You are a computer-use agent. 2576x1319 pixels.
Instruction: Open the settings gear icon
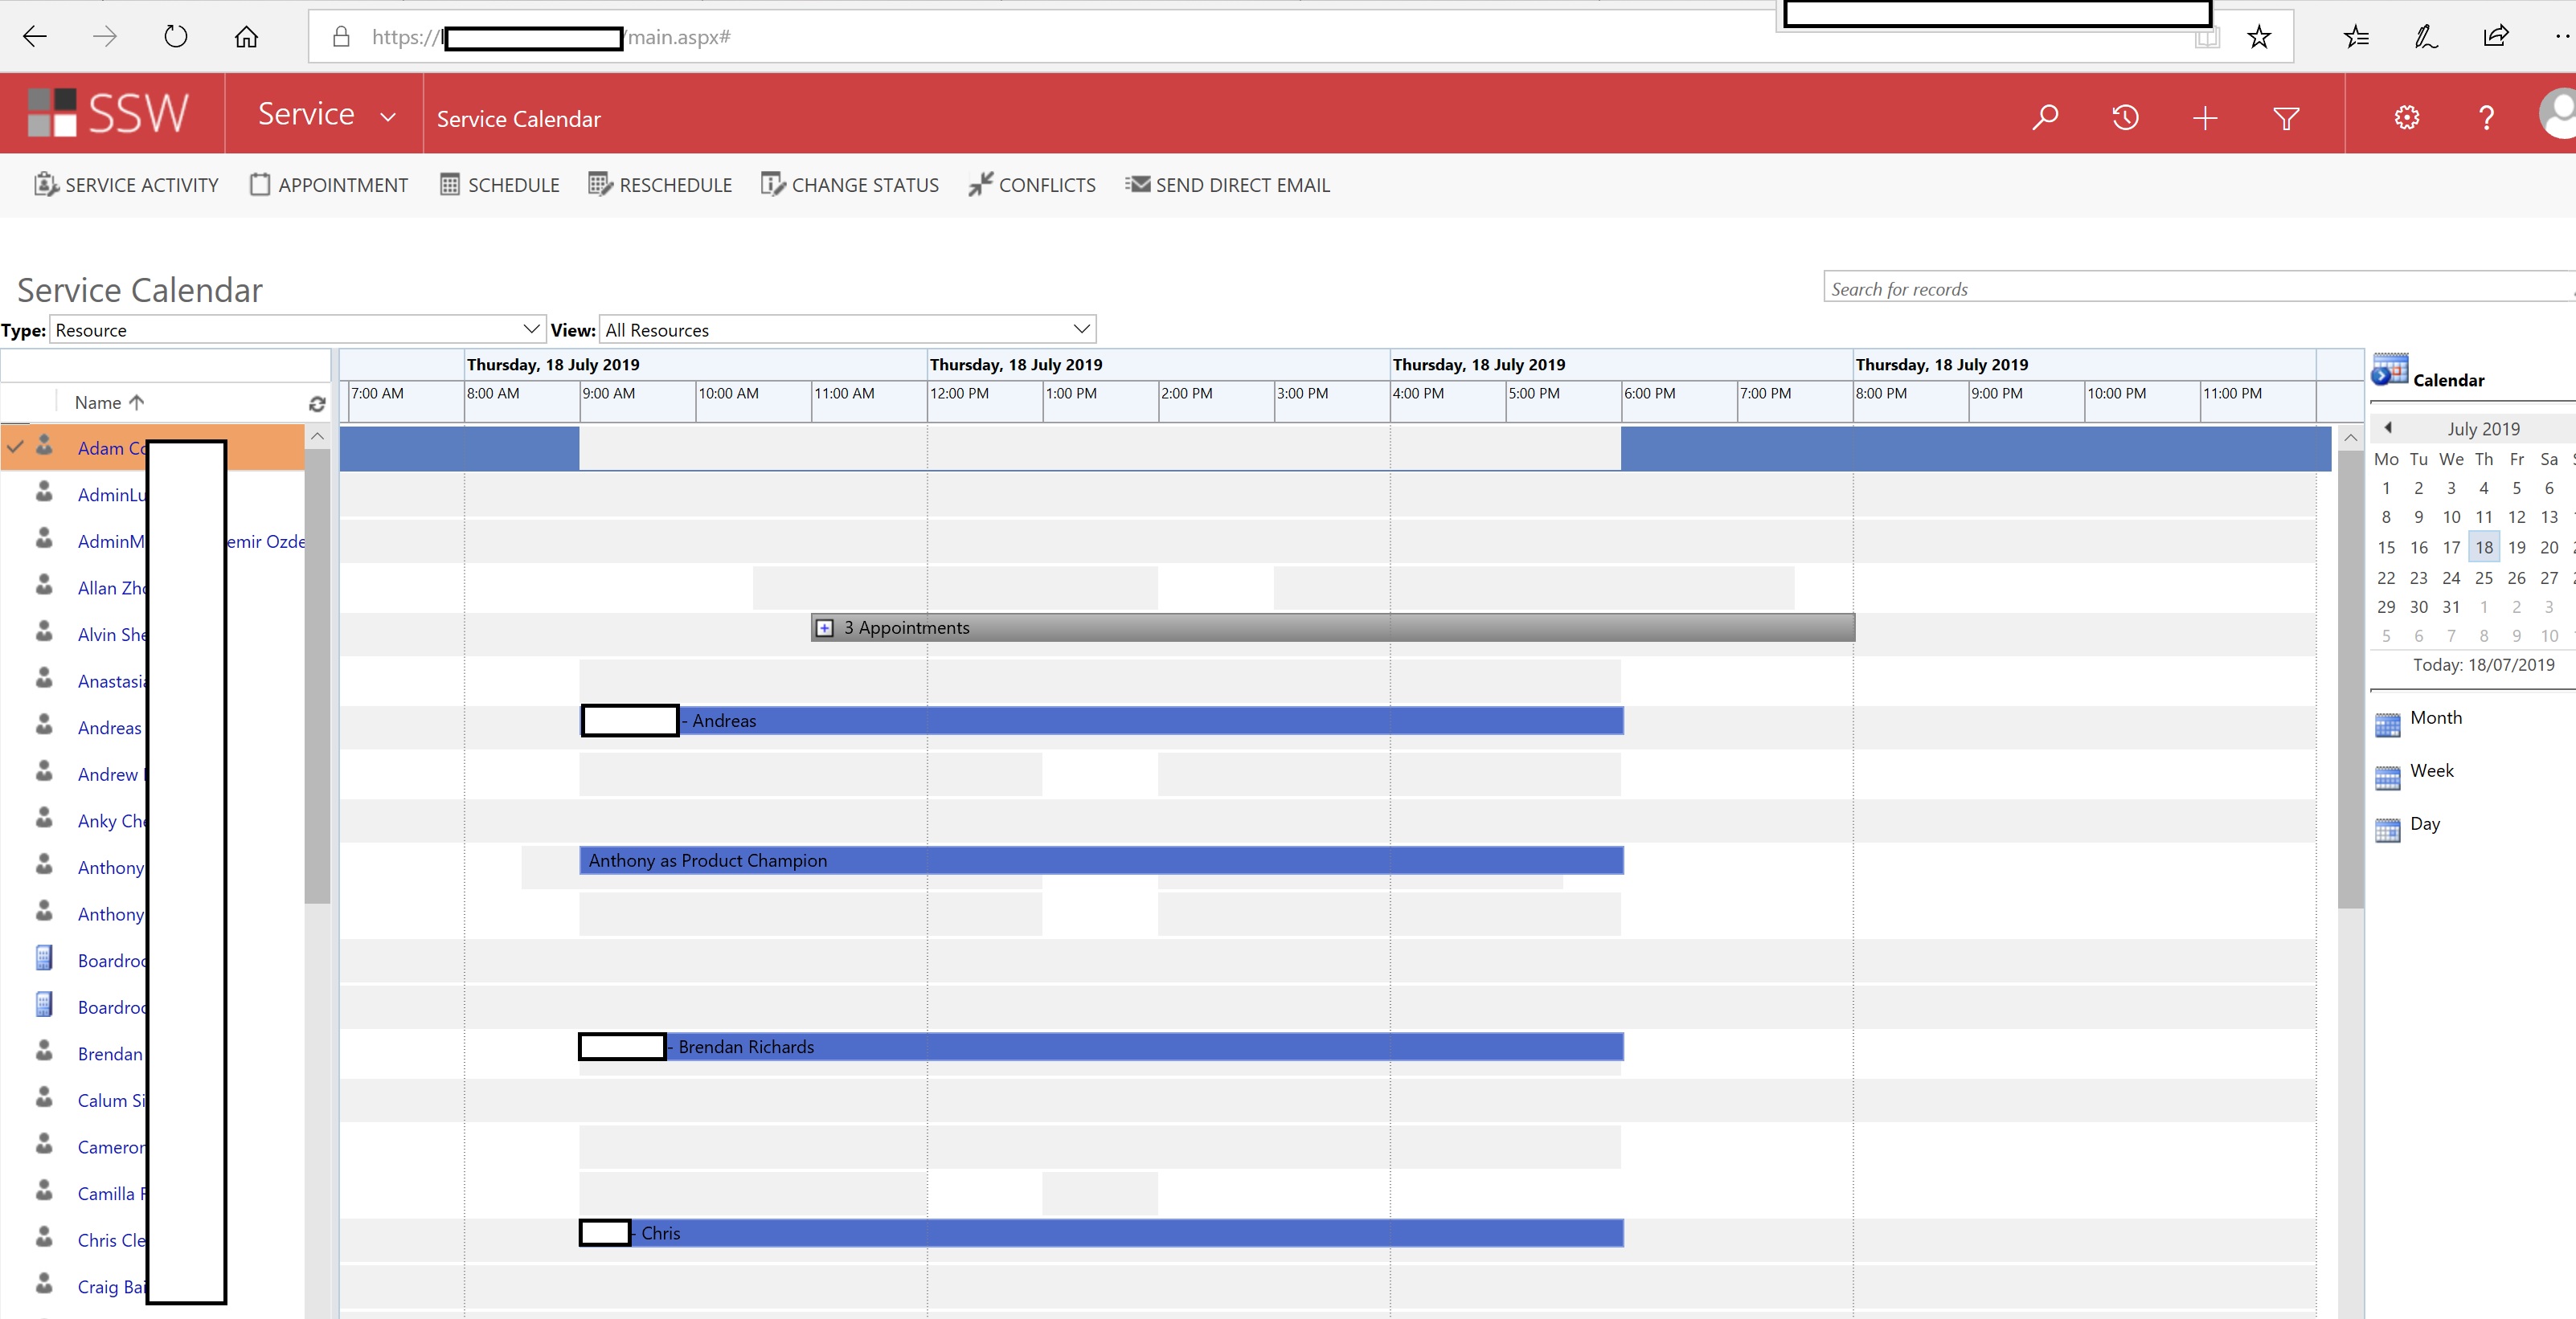click(2407, 118)
